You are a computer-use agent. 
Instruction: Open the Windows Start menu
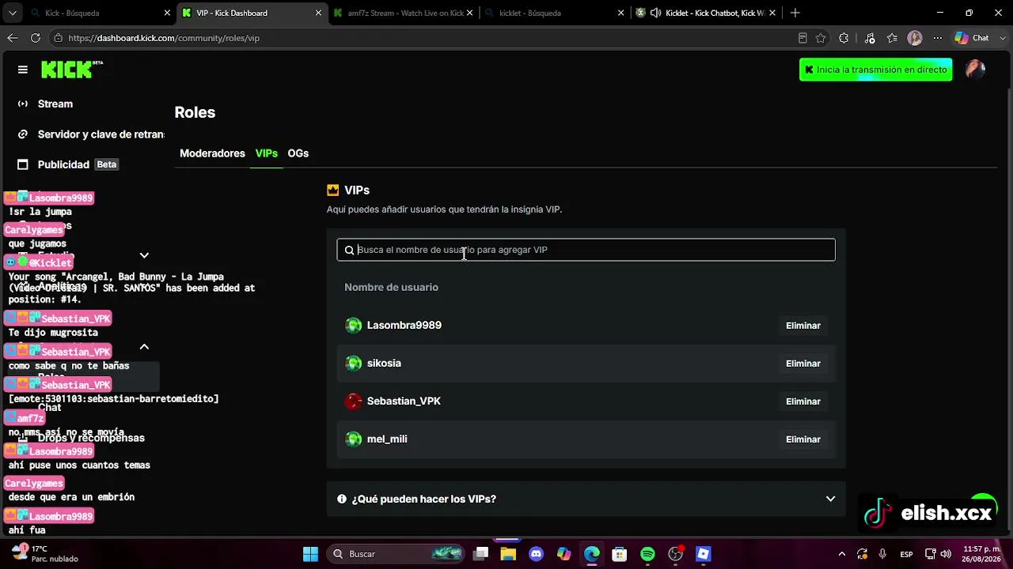(310, 554)
